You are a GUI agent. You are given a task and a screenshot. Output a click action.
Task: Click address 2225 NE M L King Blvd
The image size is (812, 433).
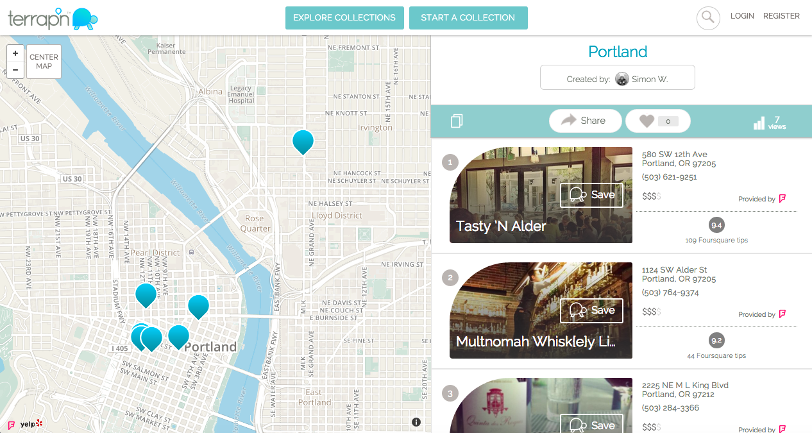(x=685, y=386)
